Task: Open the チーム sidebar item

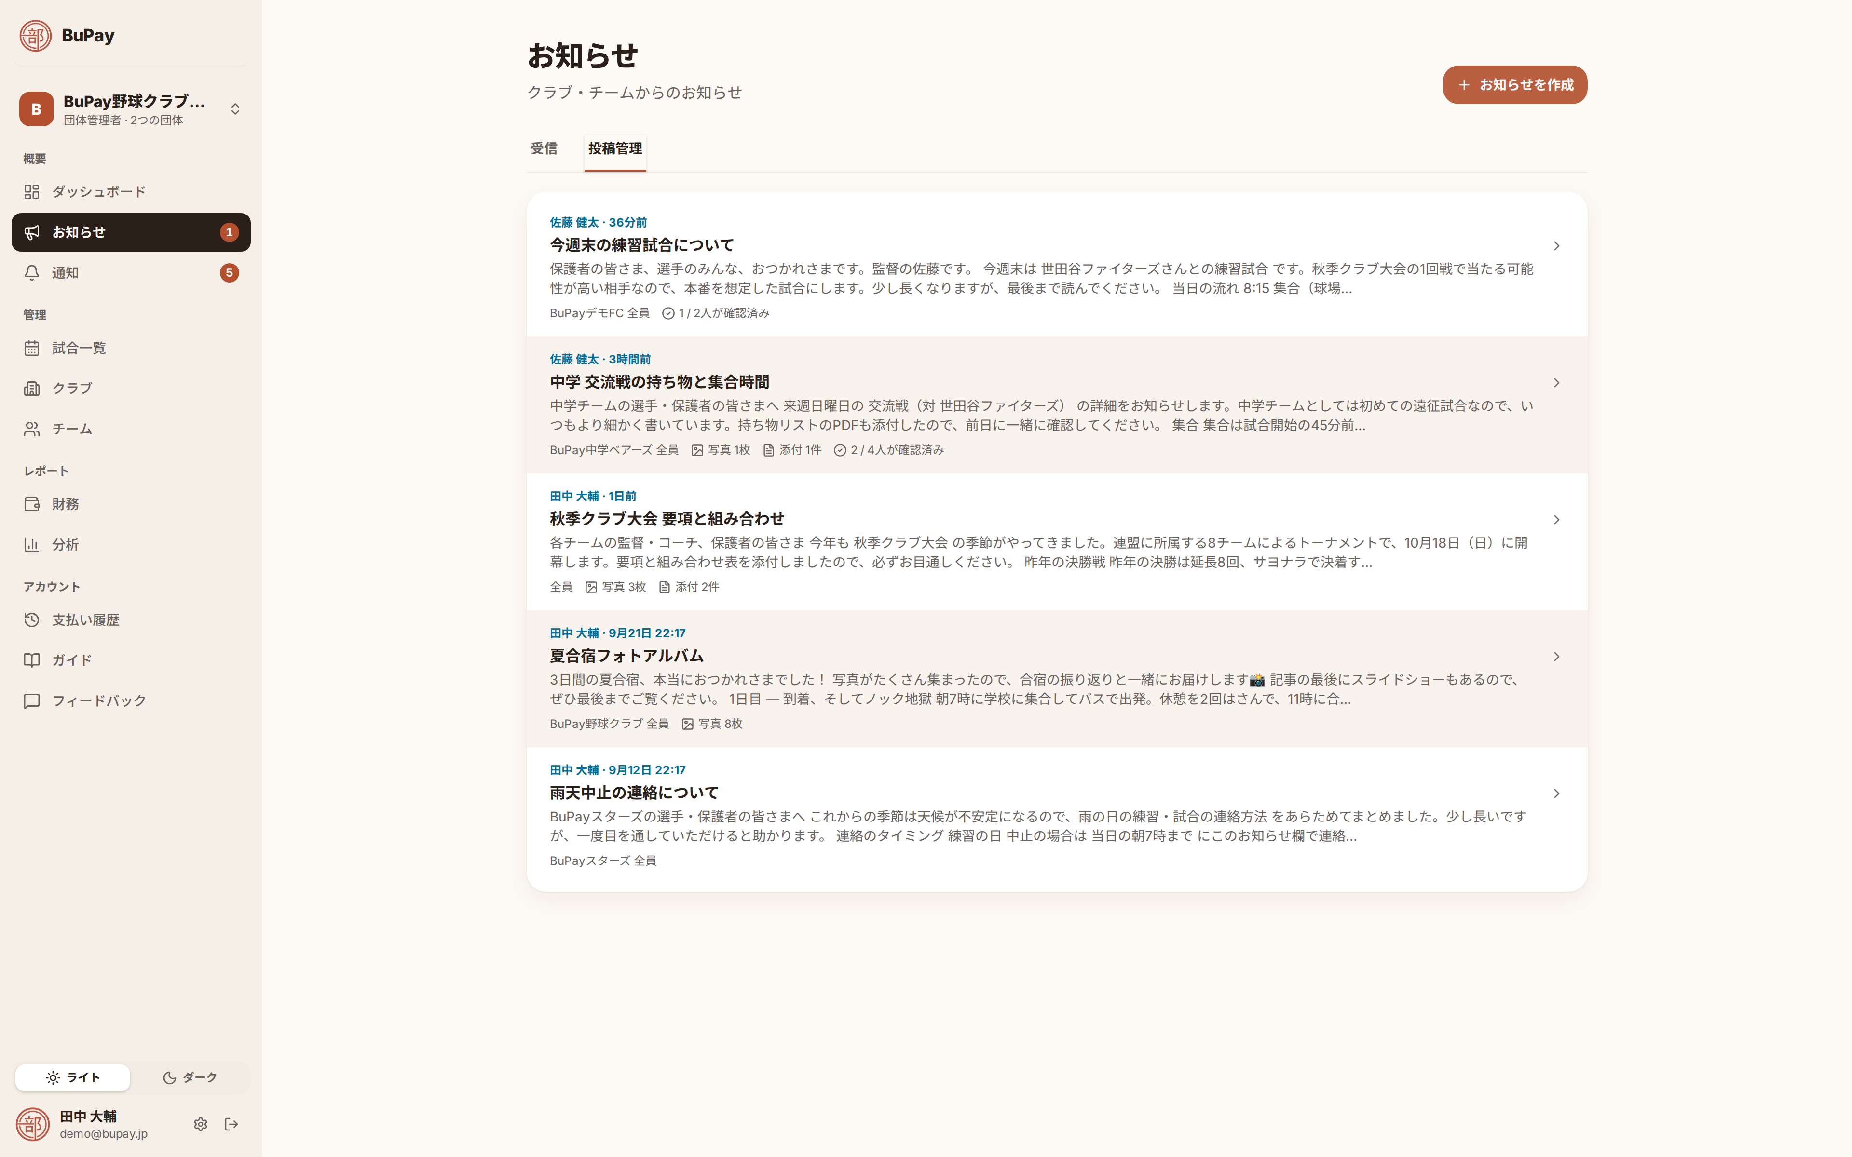Action: tap(131, 429)
